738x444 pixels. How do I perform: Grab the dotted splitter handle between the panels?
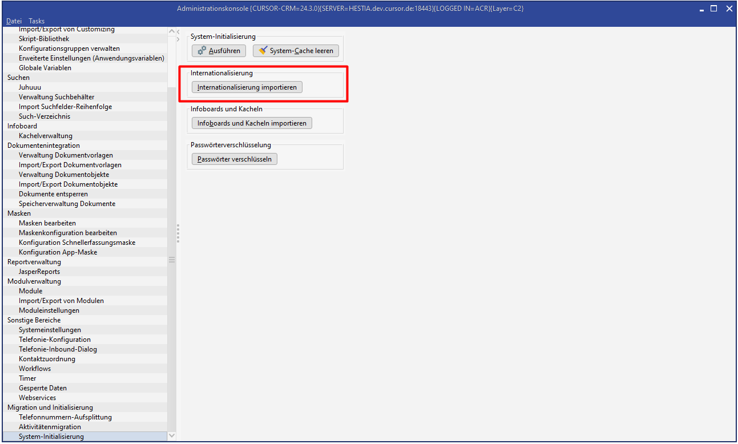point(178,233)
